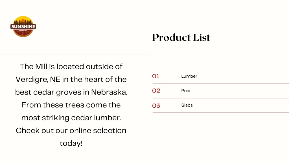Screen dimensions: 289x162
Task: Select the Slabs list item
Action: pos(187,105)
